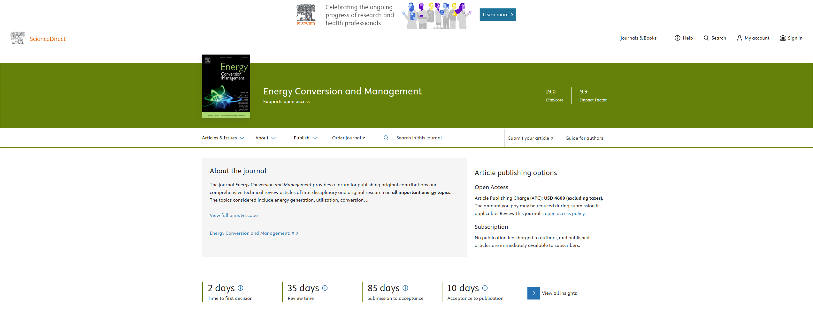The width and height of the screenshot is (813, 318).
Task: Click Sign in
Action: point(791,38)
